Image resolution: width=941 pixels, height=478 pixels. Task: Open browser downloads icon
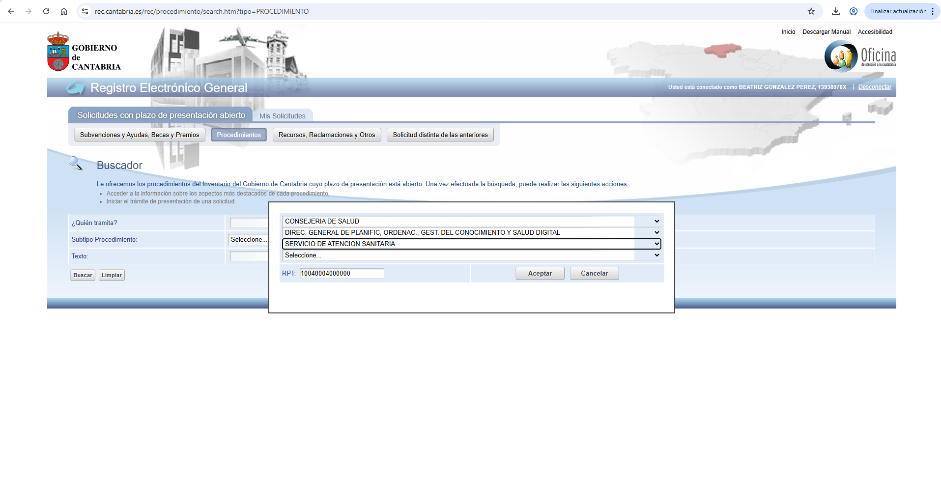click(835, 11)
